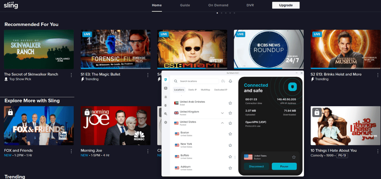Select the Ashburn server row
This screenshot has height=179, width=381.
pos(203,168)
